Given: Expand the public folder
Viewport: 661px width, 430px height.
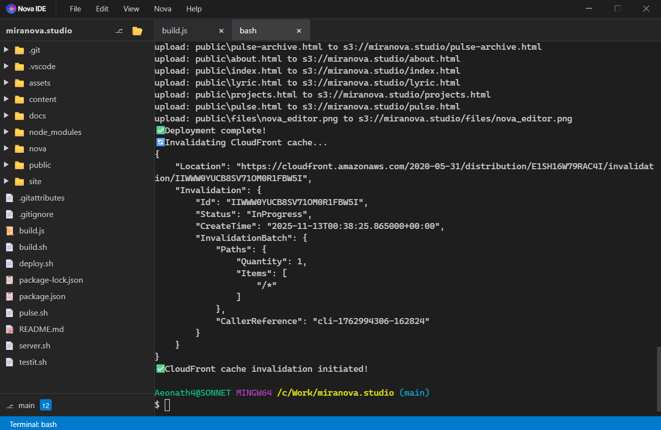Looking at the screenshot, I should click(x=6, y=165).
